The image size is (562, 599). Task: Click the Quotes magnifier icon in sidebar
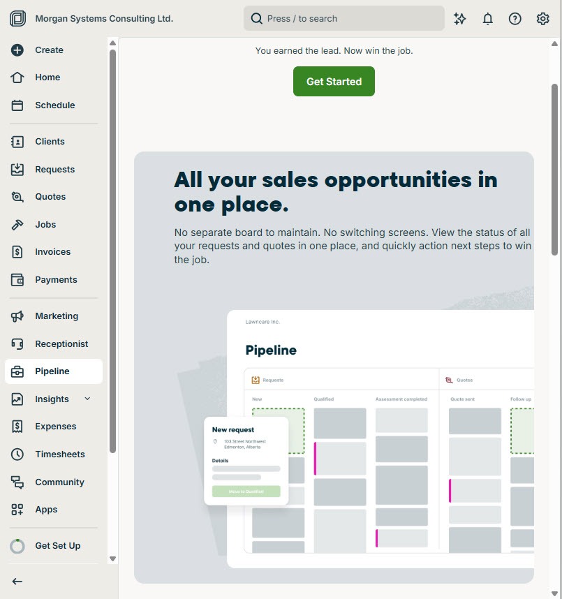17,197
